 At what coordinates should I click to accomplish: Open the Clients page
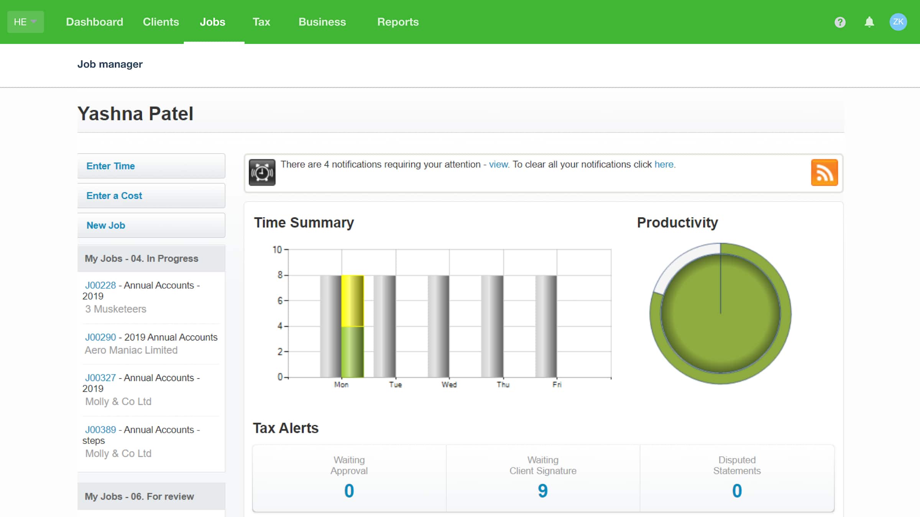tap(161, 22)
